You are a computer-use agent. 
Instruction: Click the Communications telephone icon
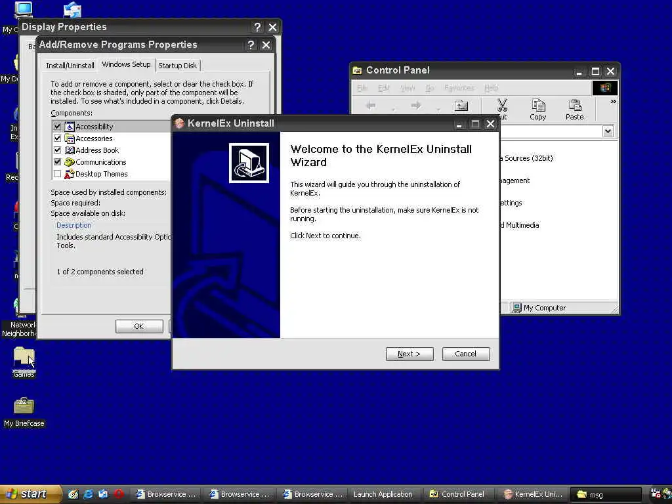[70, 162]
